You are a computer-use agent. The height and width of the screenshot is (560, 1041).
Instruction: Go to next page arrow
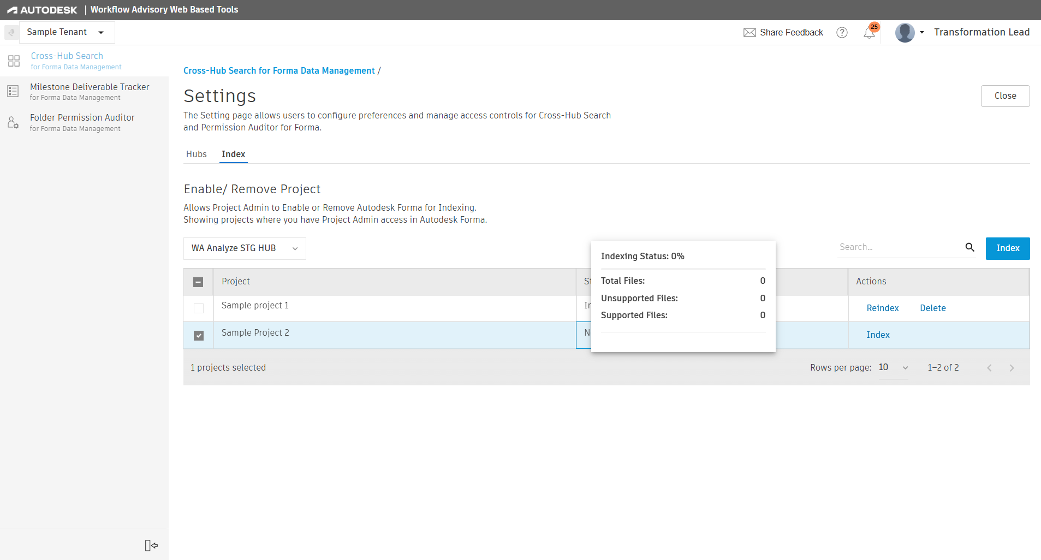point(1012,368)
